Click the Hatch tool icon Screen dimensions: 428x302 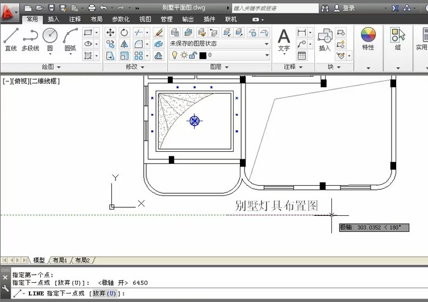(88, 56)
